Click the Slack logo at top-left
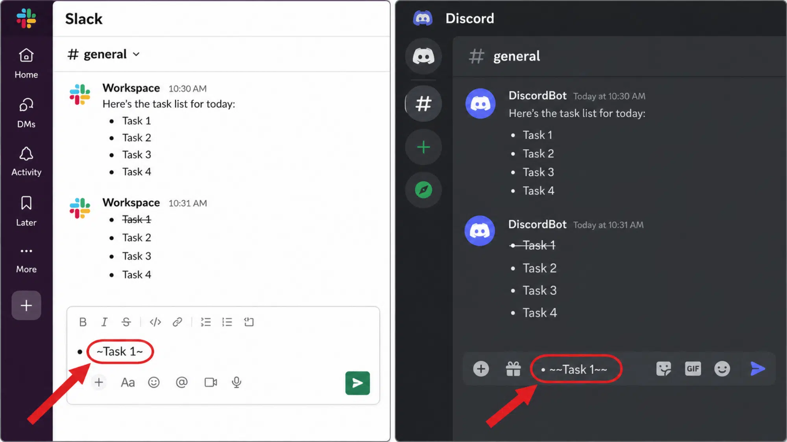The height and width of the screenshot is (442, 787). coord(26,18)
